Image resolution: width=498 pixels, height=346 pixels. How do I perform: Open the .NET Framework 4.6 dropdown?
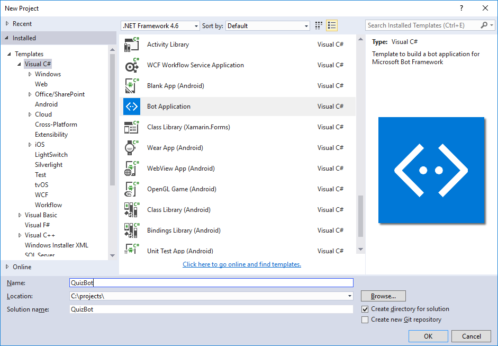[x=195, y=25]
